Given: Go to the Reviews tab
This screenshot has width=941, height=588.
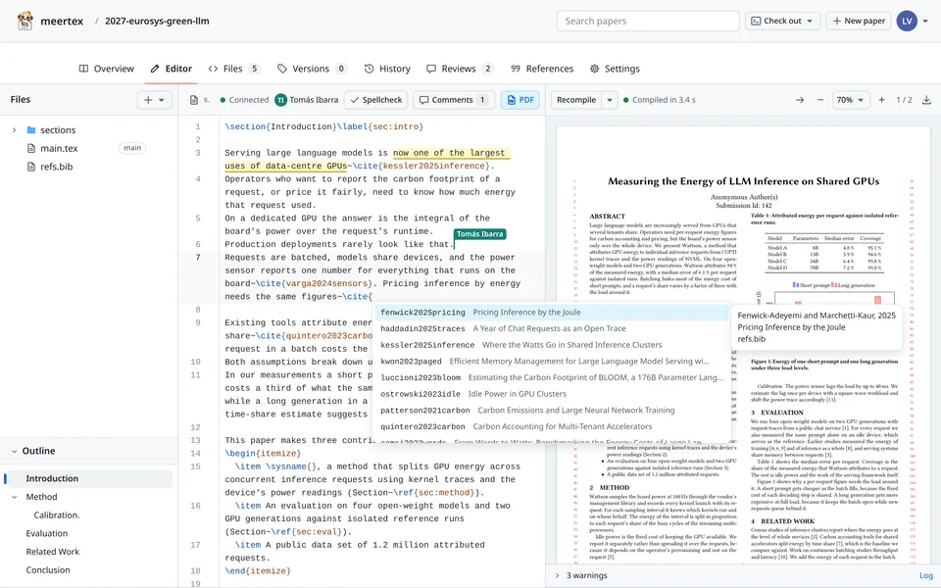Looking at the screenshot, I should tap(459, 69).
